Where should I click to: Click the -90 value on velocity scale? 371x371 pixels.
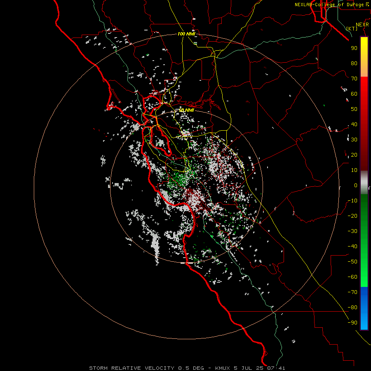pos(352,323)
